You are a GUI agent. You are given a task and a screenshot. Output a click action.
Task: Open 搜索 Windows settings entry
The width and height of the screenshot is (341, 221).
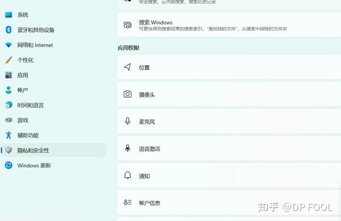(x=229, y=25)
